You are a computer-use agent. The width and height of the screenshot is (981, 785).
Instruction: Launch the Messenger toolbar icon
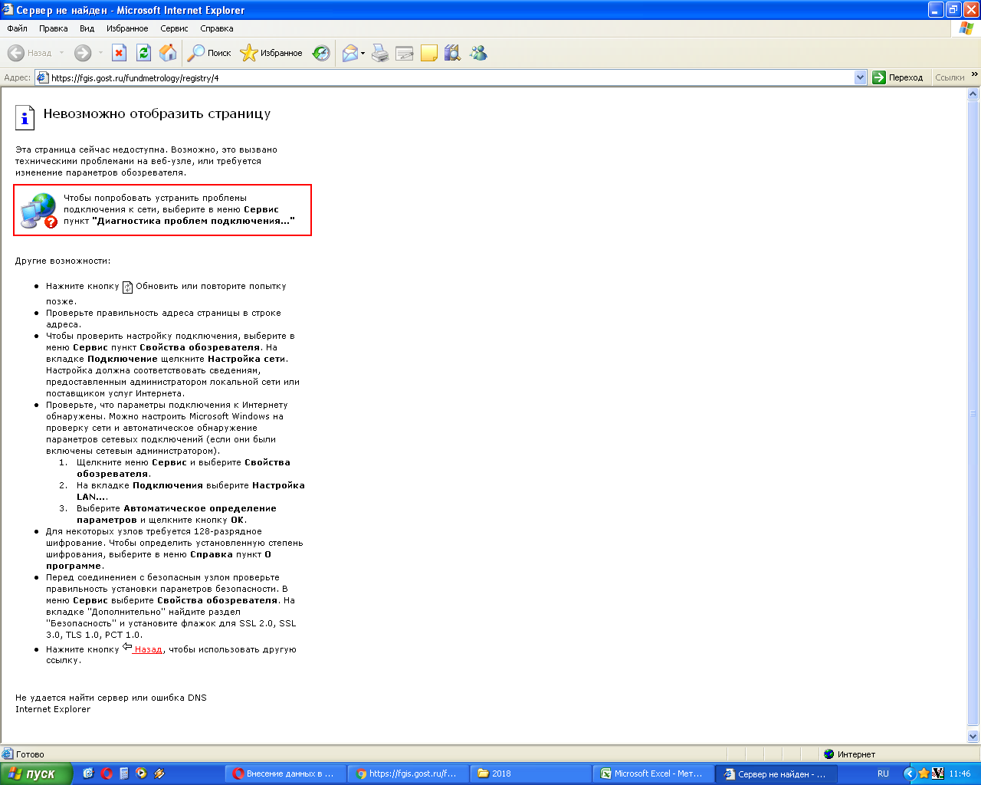point(479,53)
